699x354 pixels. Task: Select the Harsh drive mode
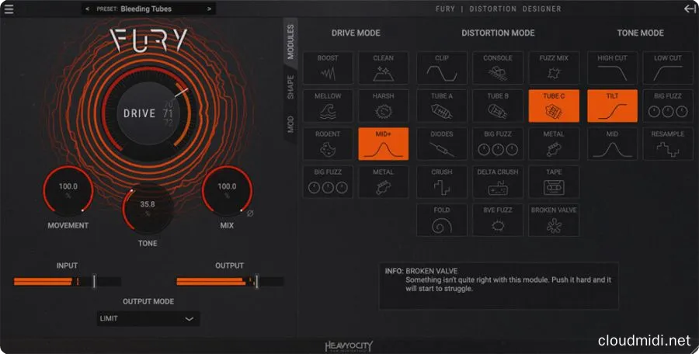[x=384, y=106]
